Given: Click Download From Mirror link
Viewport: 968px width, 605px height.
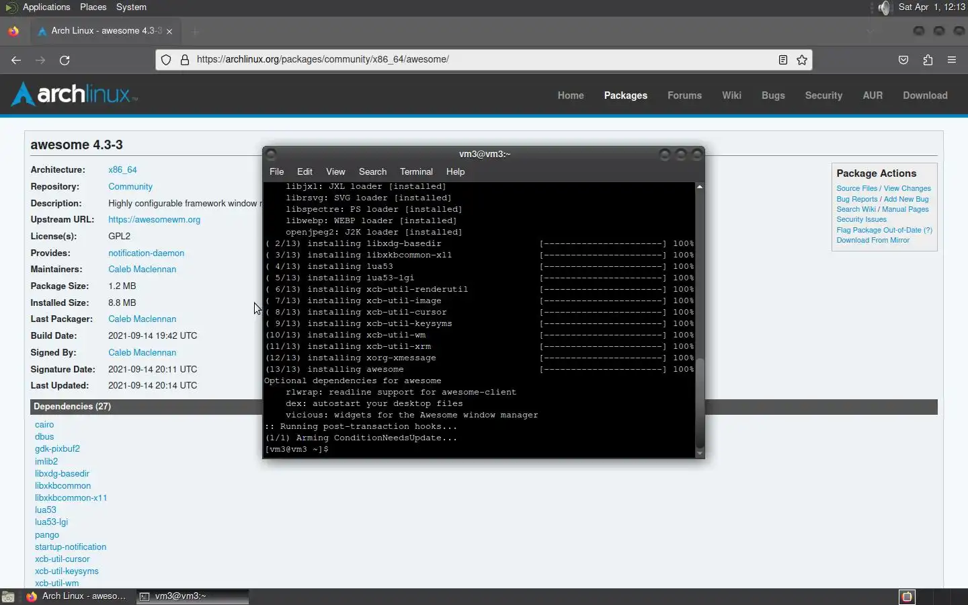Looking at the screenshot, I should (x=873, y=241).
